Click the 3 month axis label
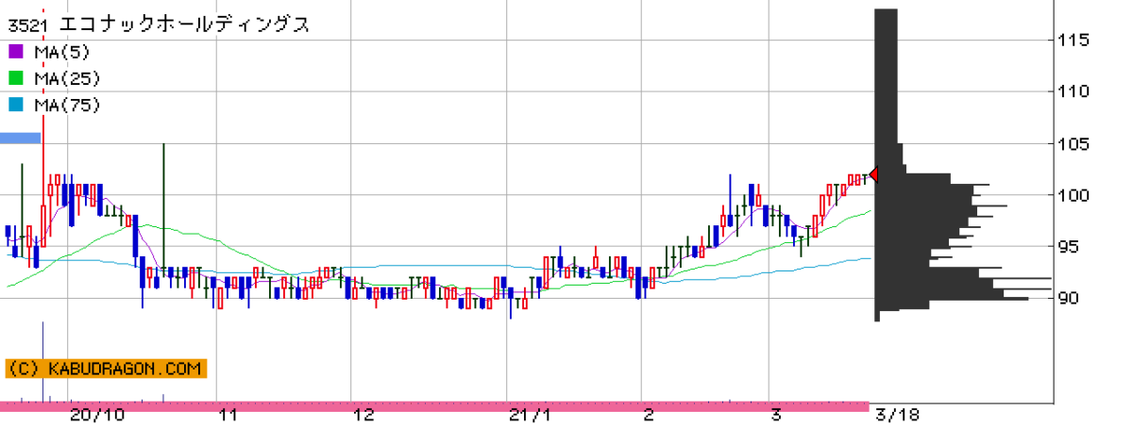This screenshot has width=1133, height=426. [776, 415]
